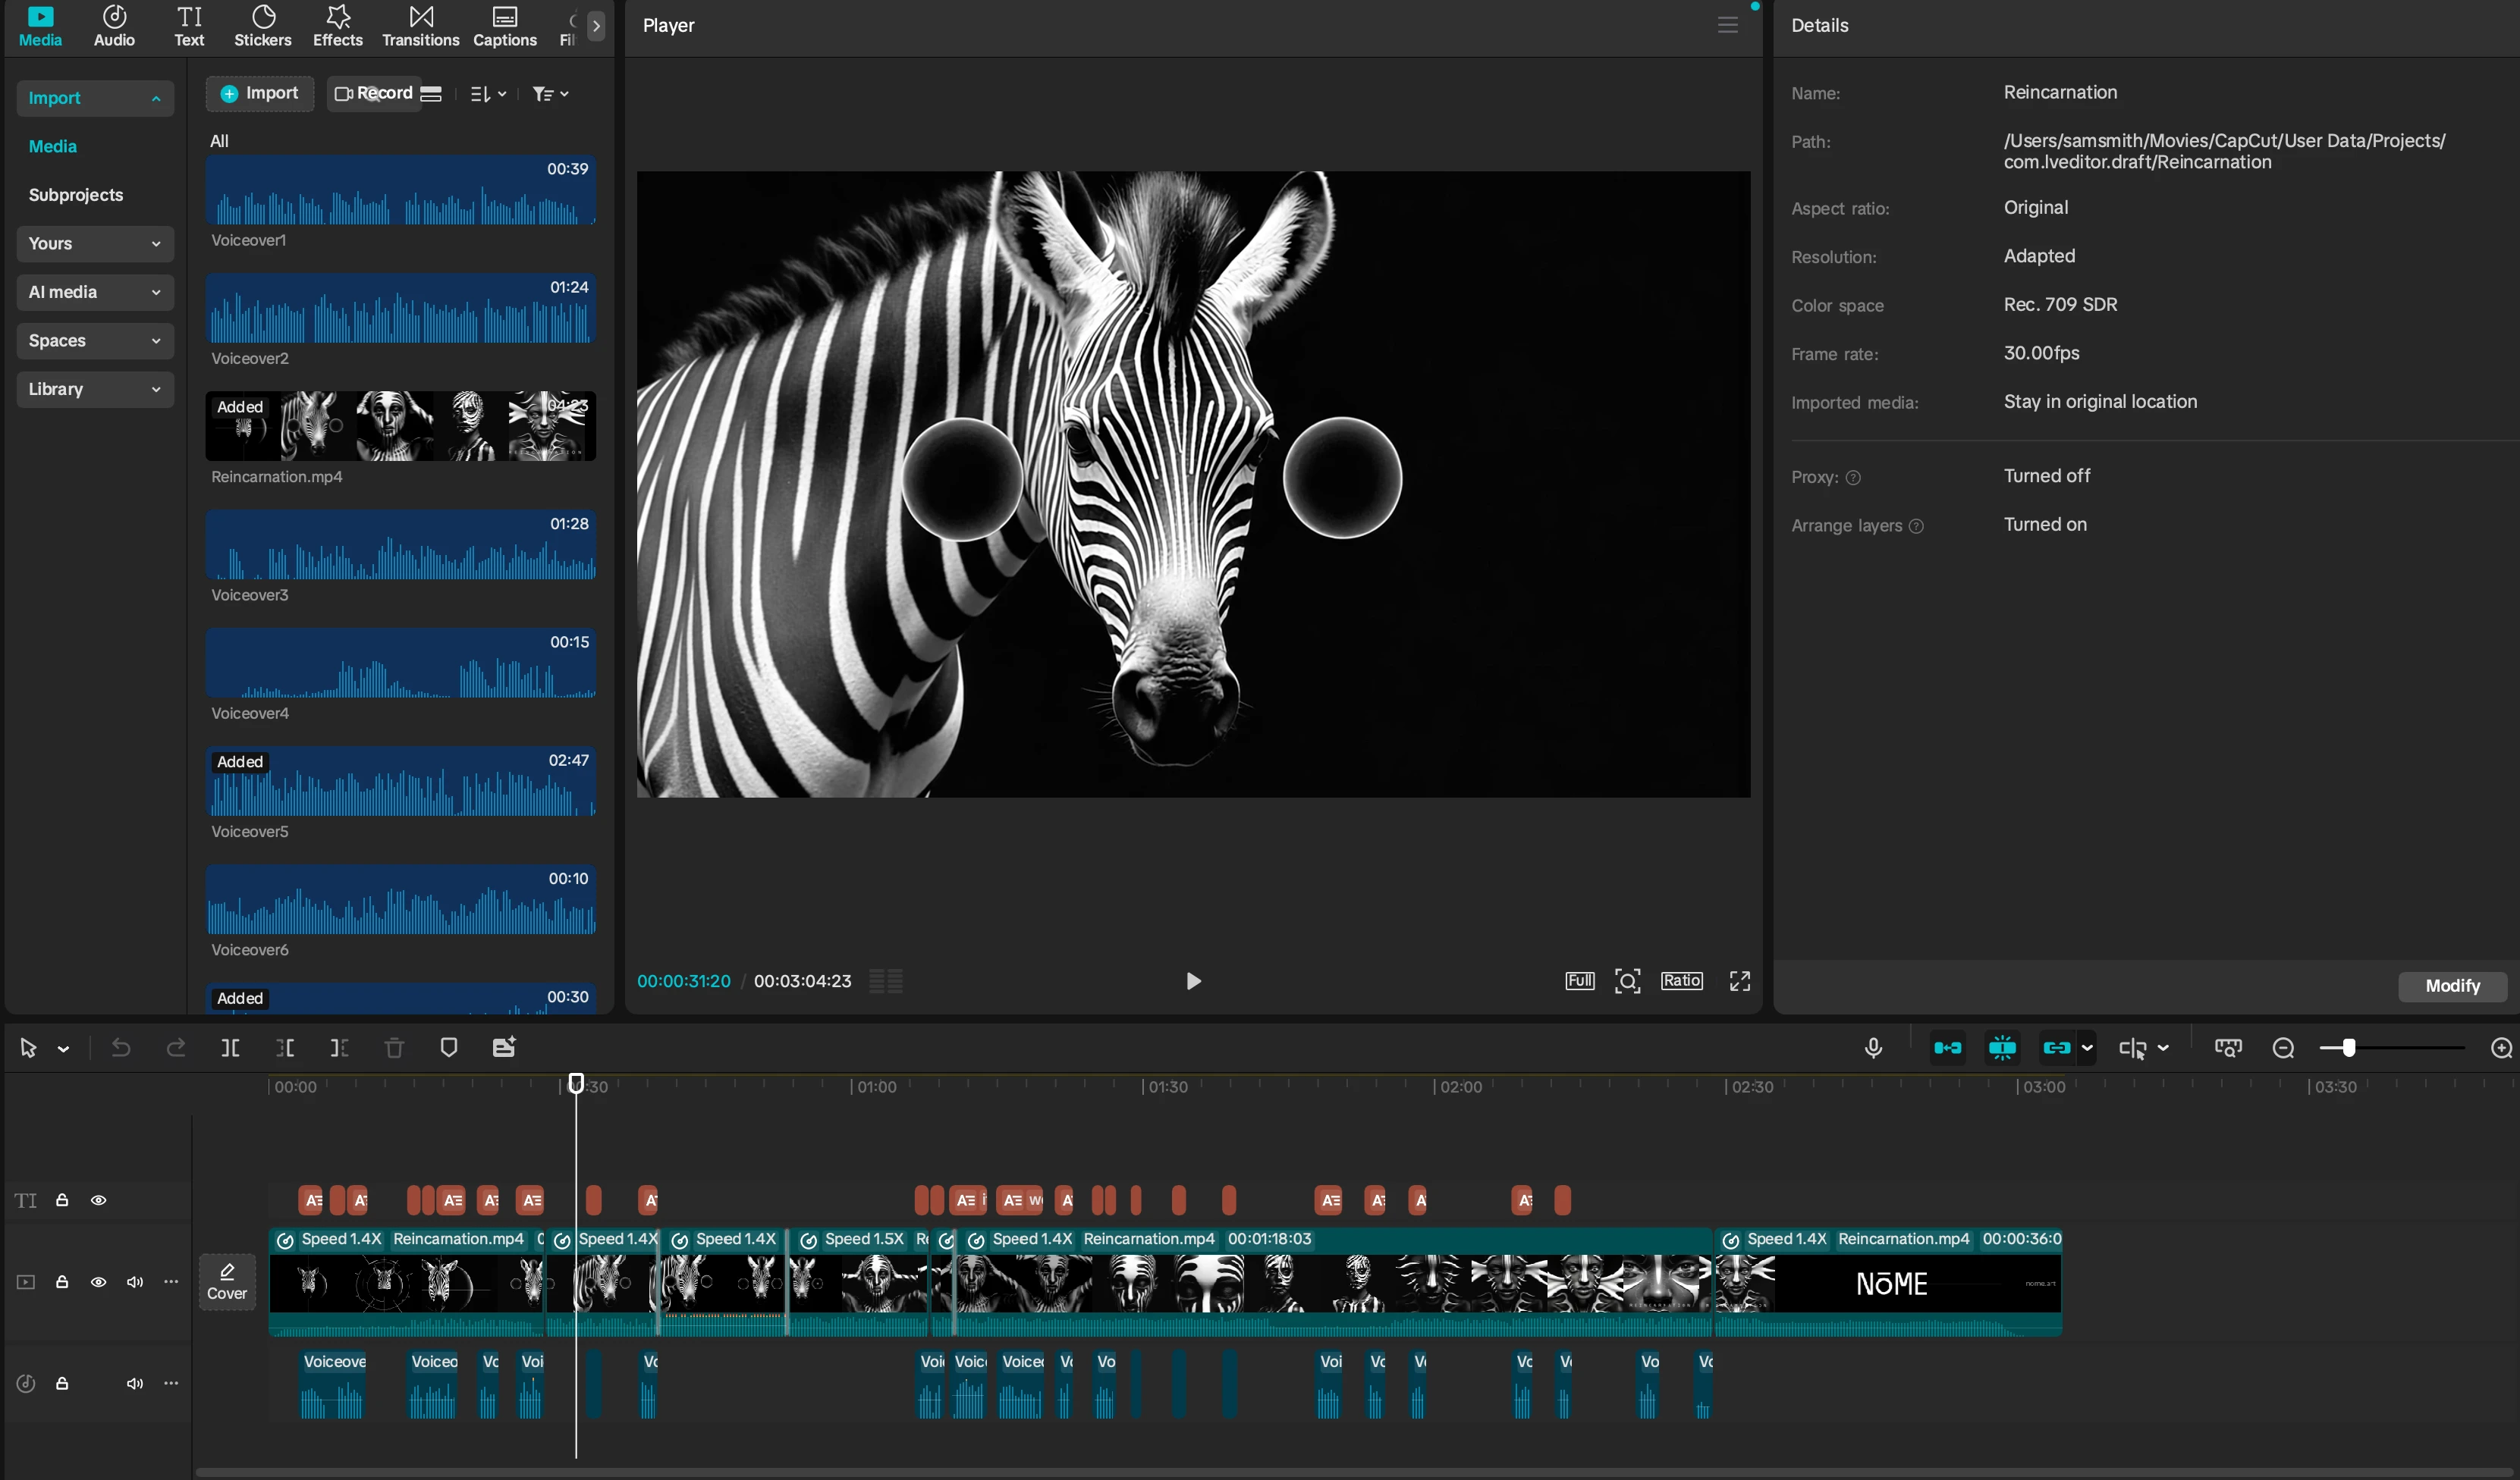Hide the text track with eye icon

pyautogui.click(x=98, y=1200)
